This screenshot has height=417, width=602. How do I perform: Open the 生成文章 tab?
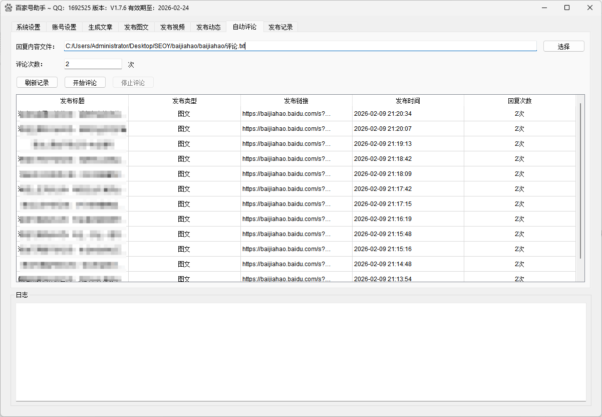click(100, 27)
